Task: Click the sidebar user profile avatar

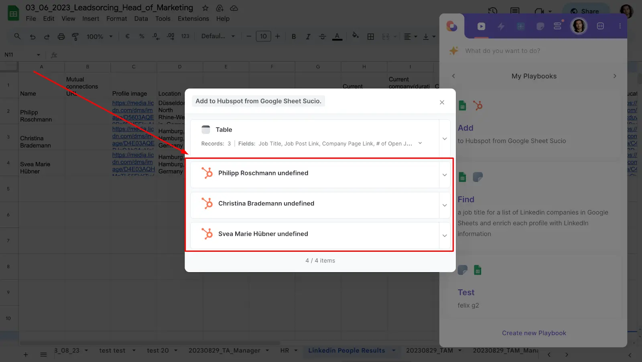Action: (579, 26)
